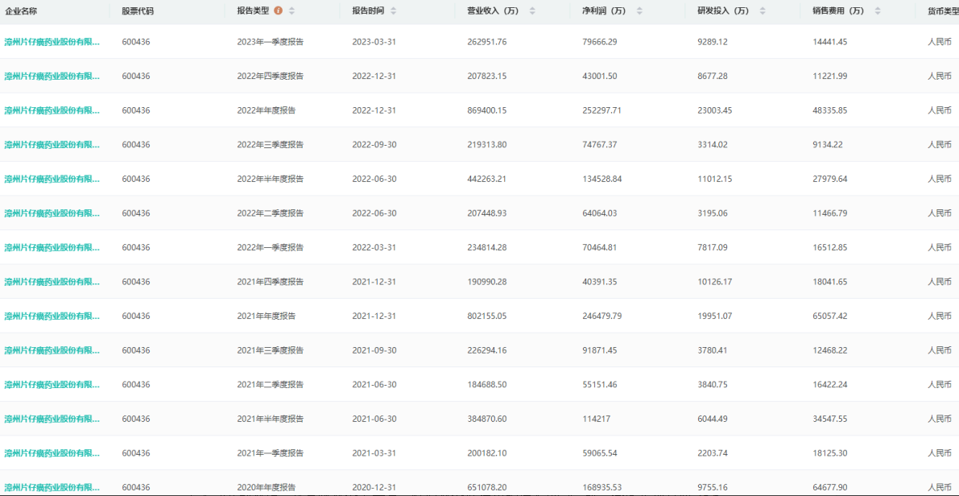The height and width of the screenshot is (496, 959).
Task: Select revenue value 651078.20
Action: click(487, 487)
